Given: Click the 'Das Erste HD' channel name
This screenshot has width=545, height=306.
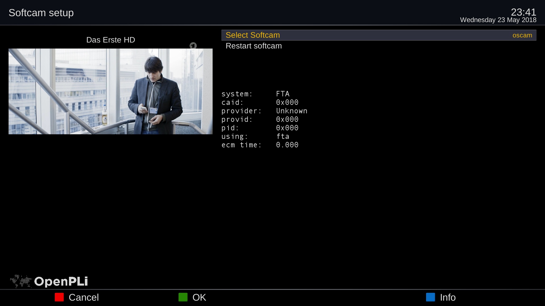Looking at the screenshot, I should 111,40.
